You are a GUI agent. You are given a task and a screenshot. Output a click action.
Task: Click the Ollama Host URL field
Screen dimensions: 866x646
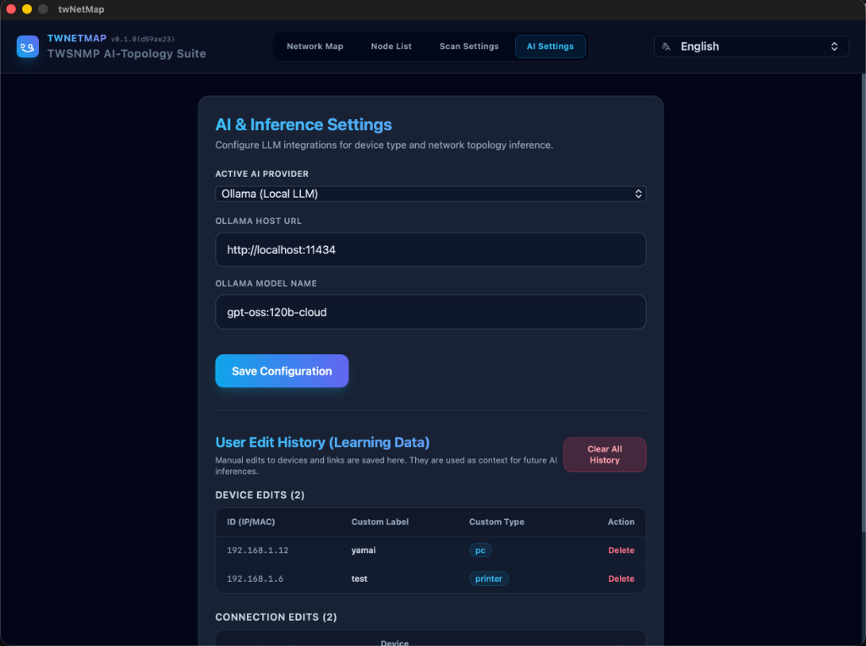click(430, 249)
